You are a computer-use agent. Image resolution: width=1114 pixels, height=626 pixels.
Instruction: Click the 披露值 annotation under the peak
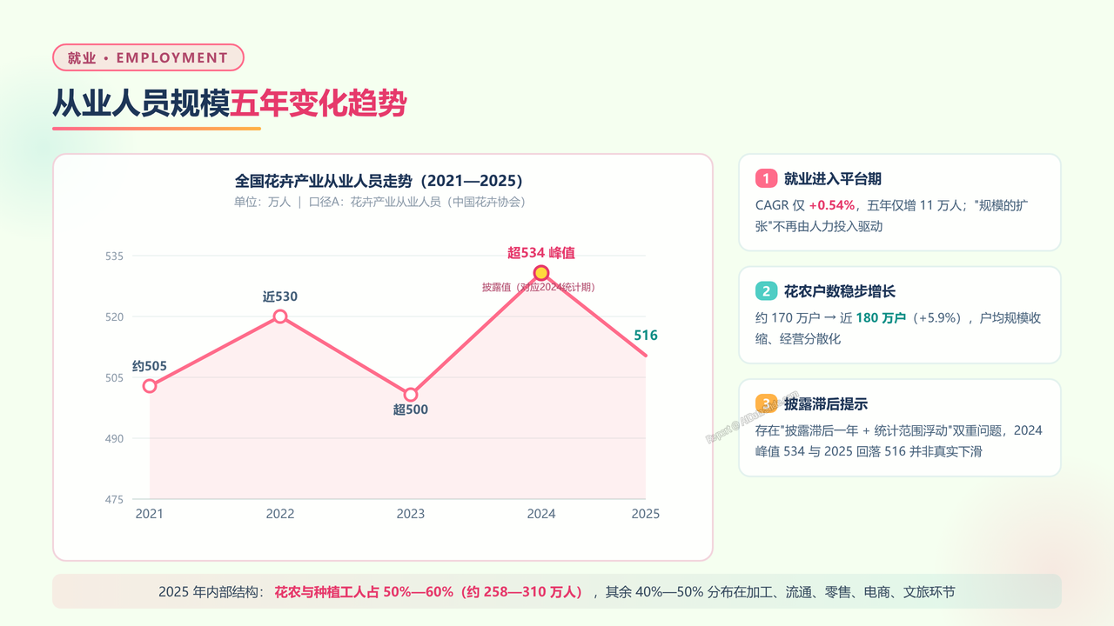tap(539, 287)
